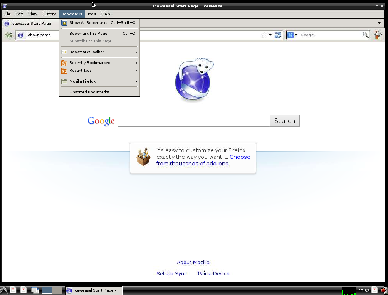This screenshot has height=295, width=388.
Task: Open the Edit menu
Action: 19,14
